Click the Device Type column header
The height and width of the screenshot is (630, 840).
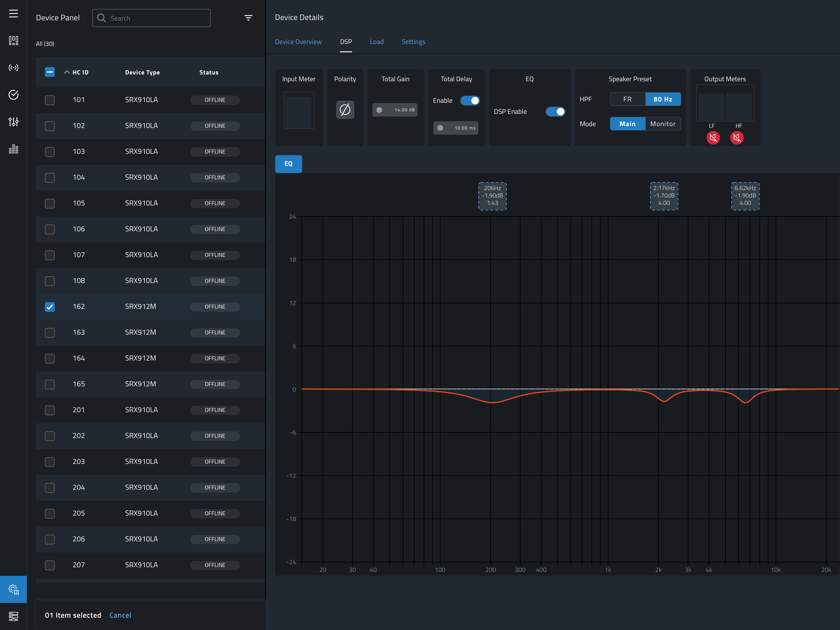(142, 72)
